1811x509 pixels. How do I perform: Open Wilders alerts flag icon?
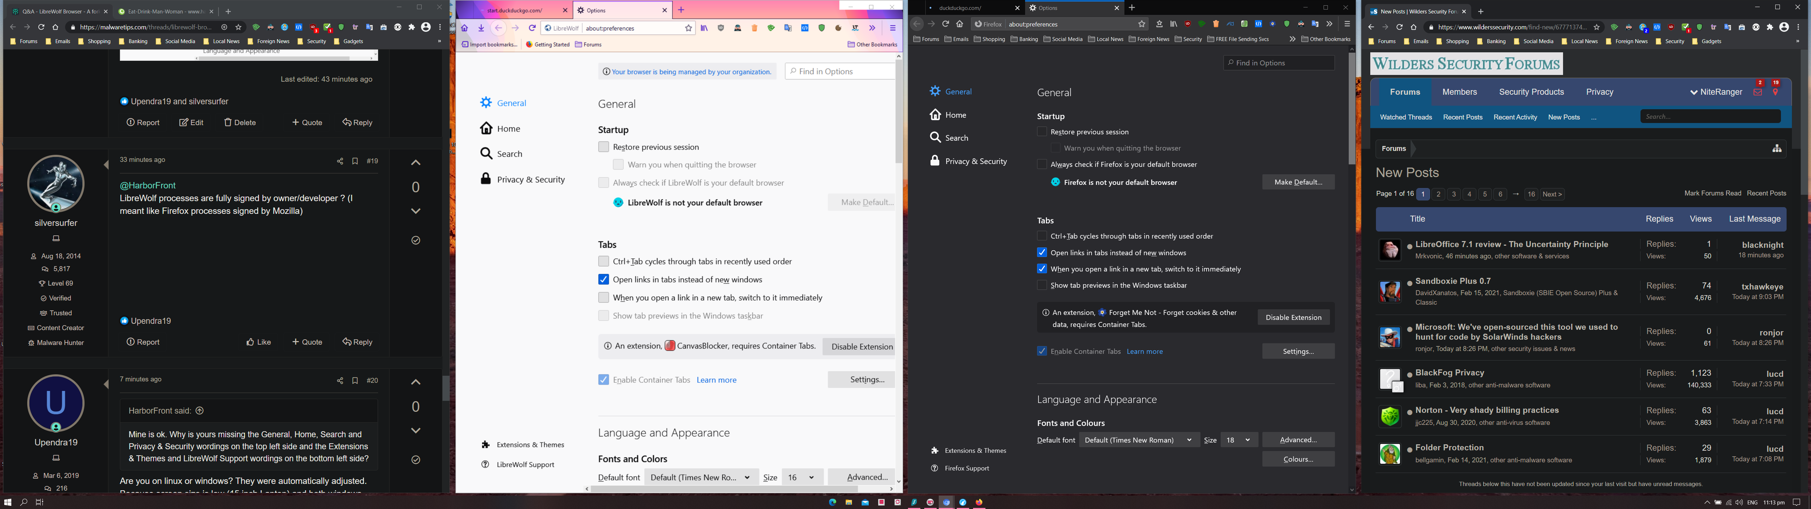tap(1776, 92)
